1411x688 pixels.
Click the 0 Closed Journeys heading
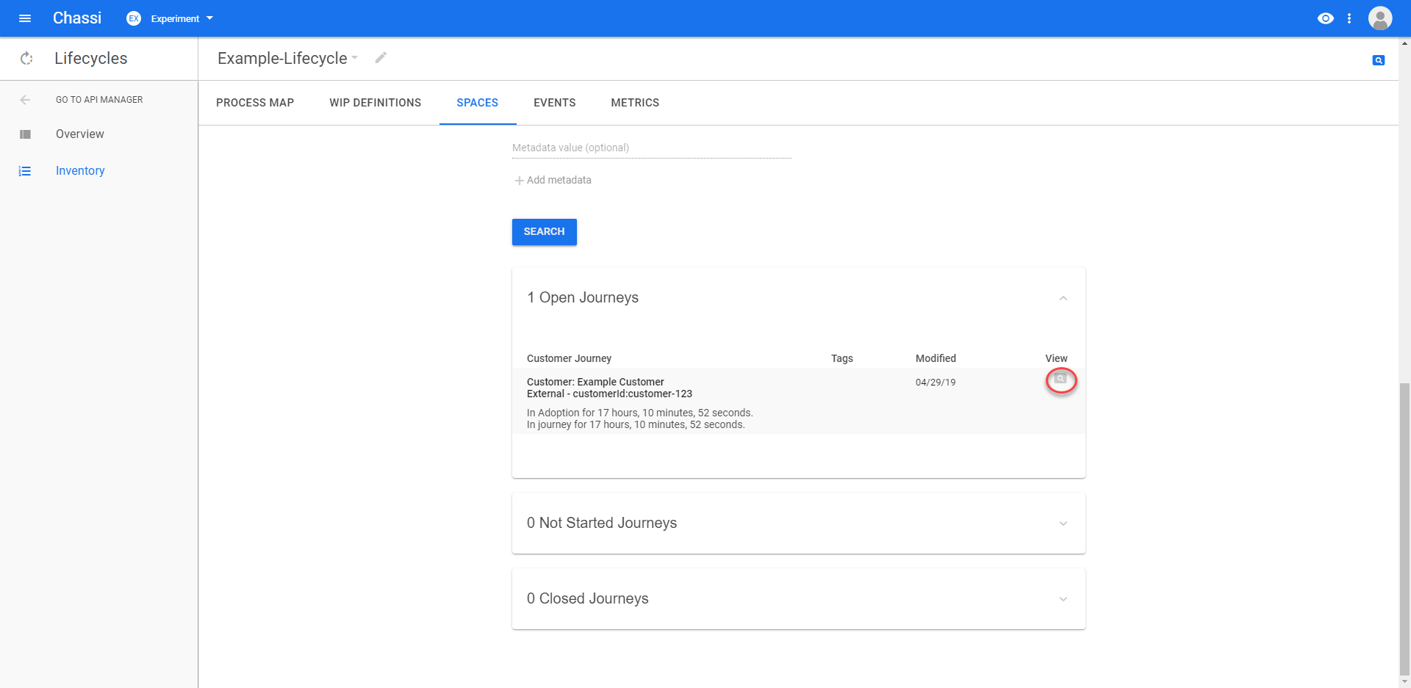588,598
